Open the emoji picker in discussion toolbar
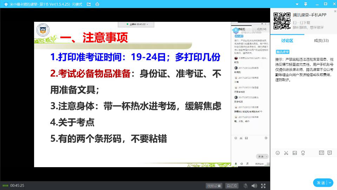Screen dimensions: 337x190 pyautogui.click(x=278, y=153)
